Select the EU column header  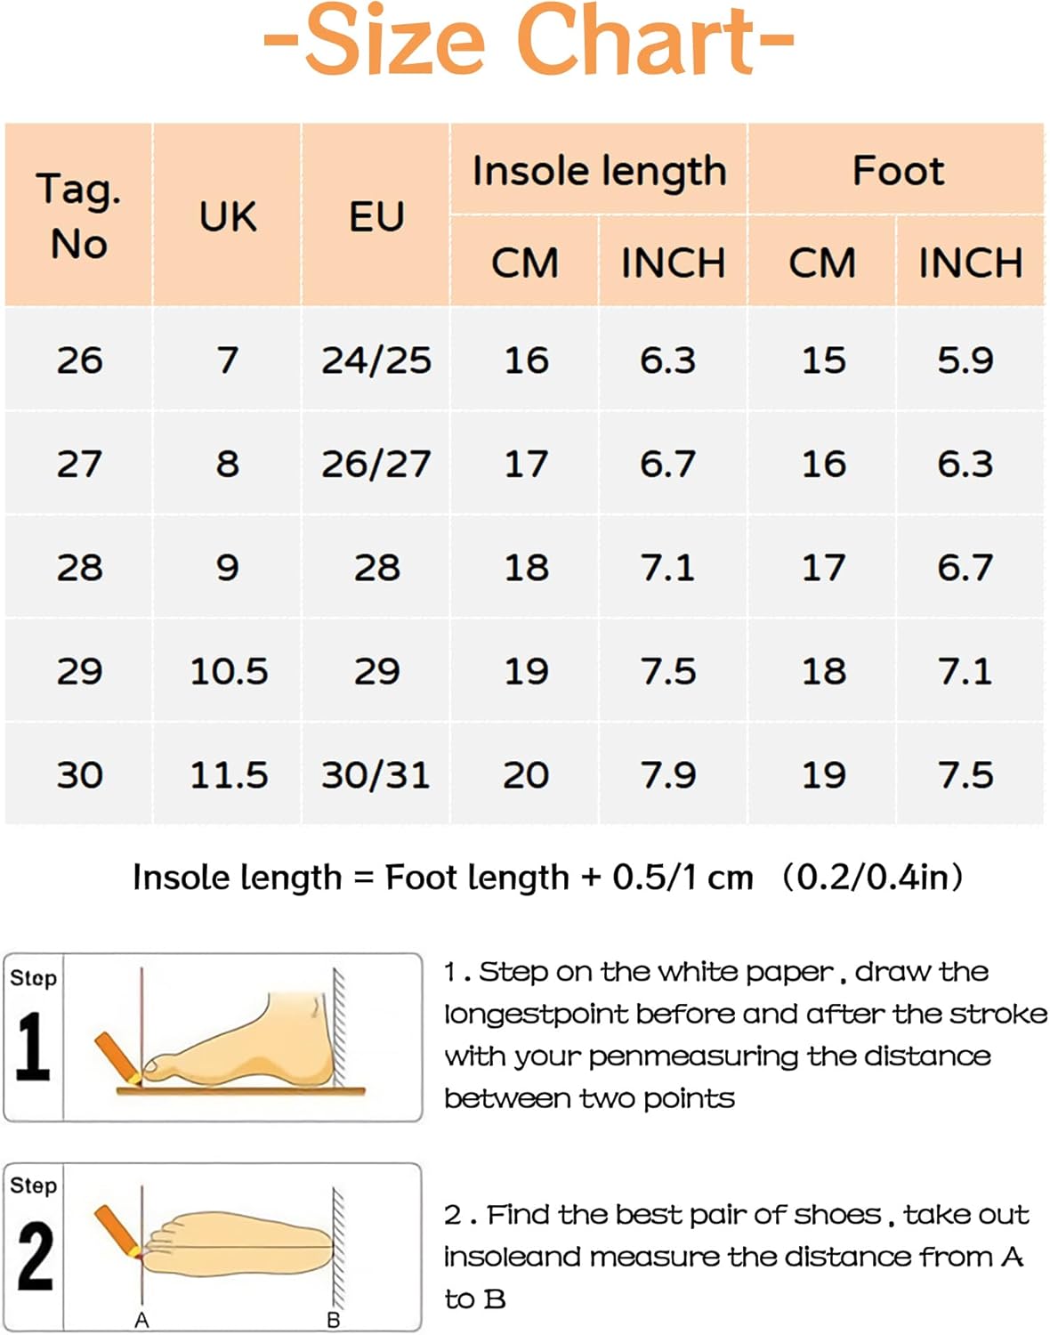pos(376,216)
